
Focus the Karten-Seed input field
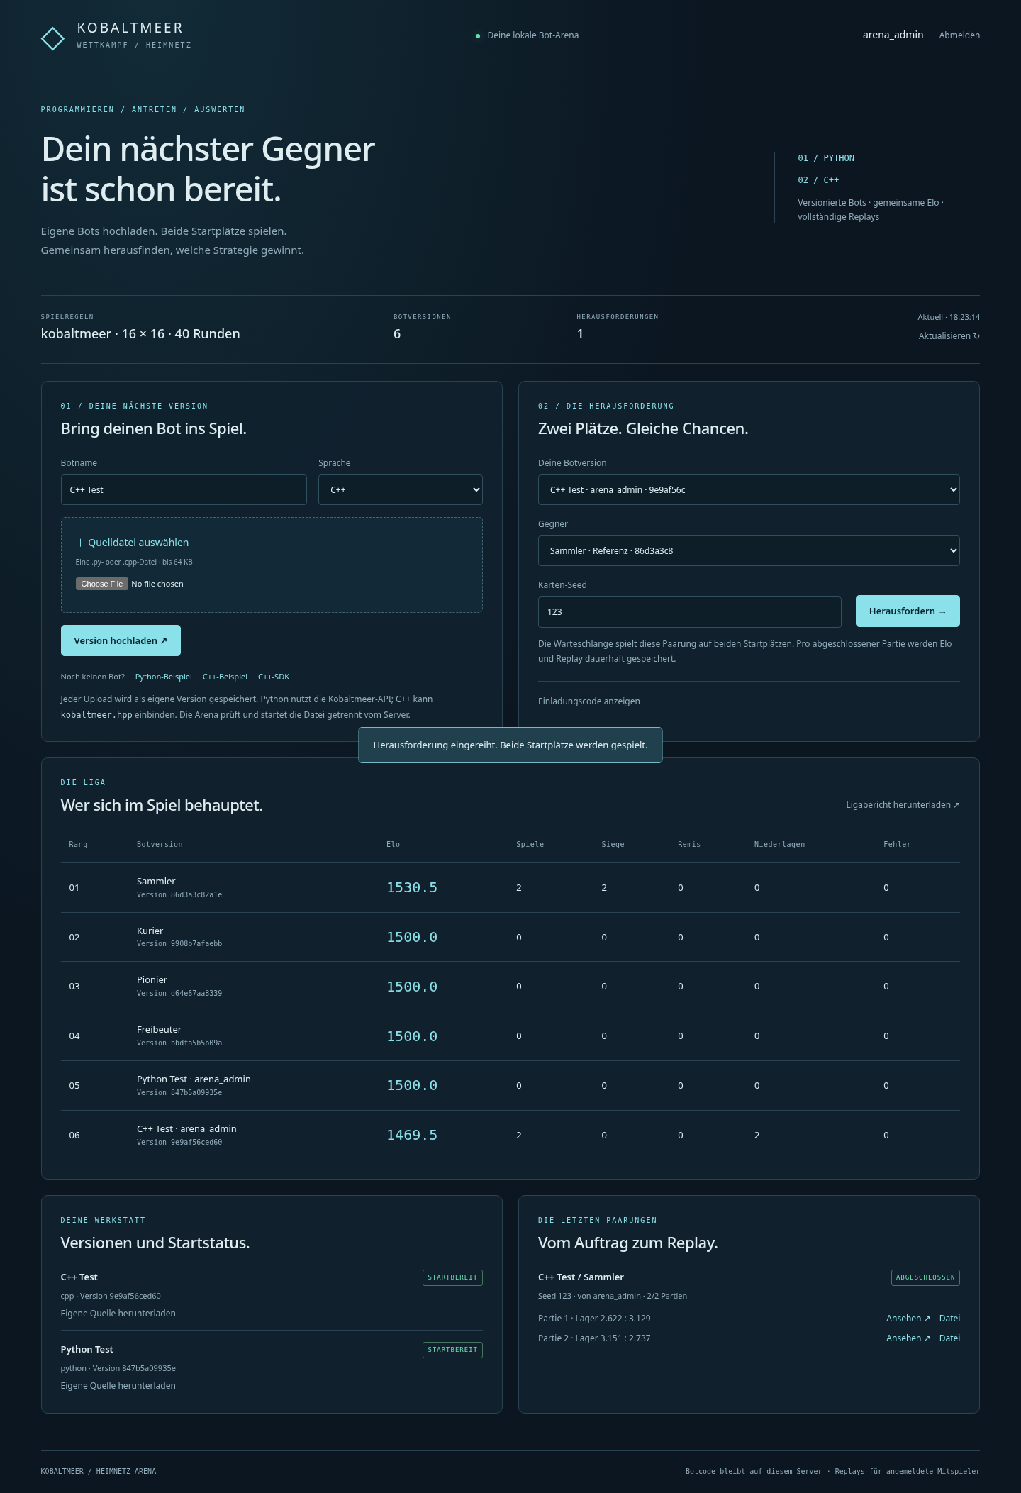(x=689, y=612)
